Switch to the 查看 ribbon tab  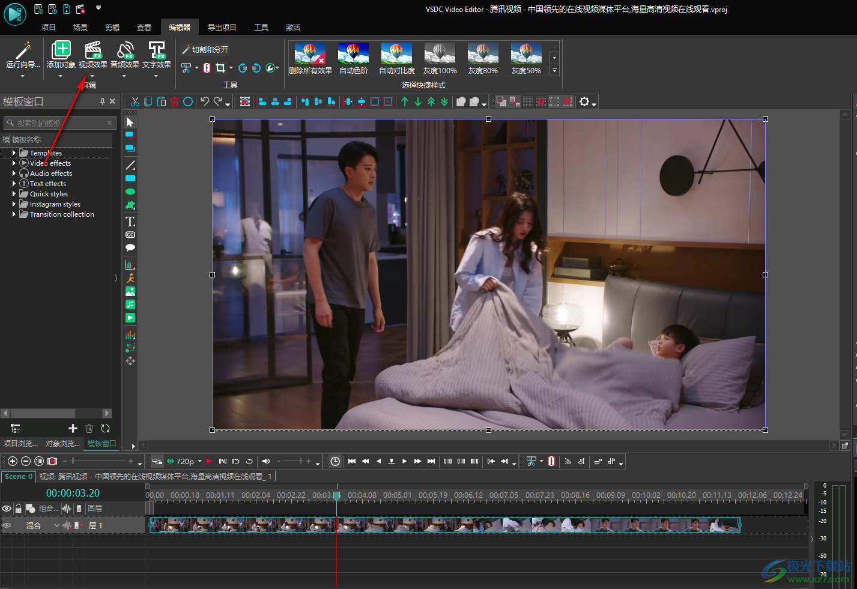[144, 27]
